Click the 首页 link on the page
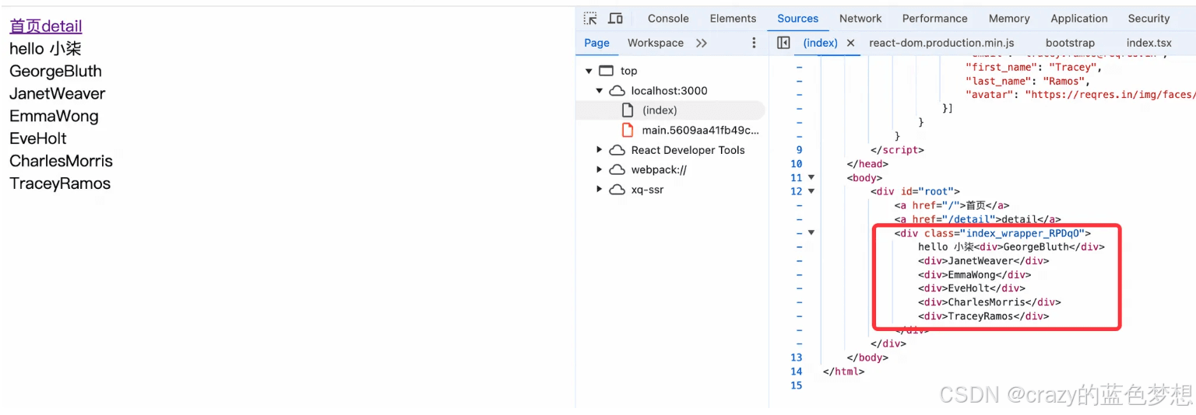This screenshot has width=1196, height=415. click(25, 26)
